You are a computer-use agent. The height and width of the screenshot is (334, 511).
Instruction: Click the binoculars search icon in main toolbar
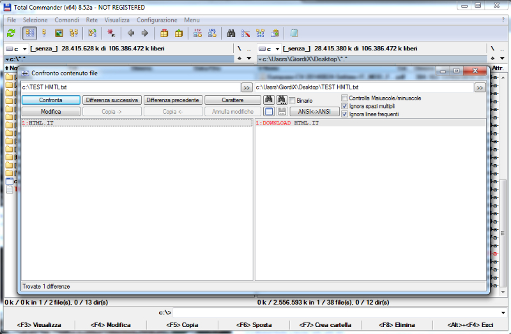coord(232,33)
